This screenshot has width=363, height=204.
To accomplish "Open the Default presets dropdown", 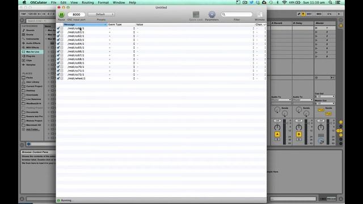I will [x=101, y=14].
